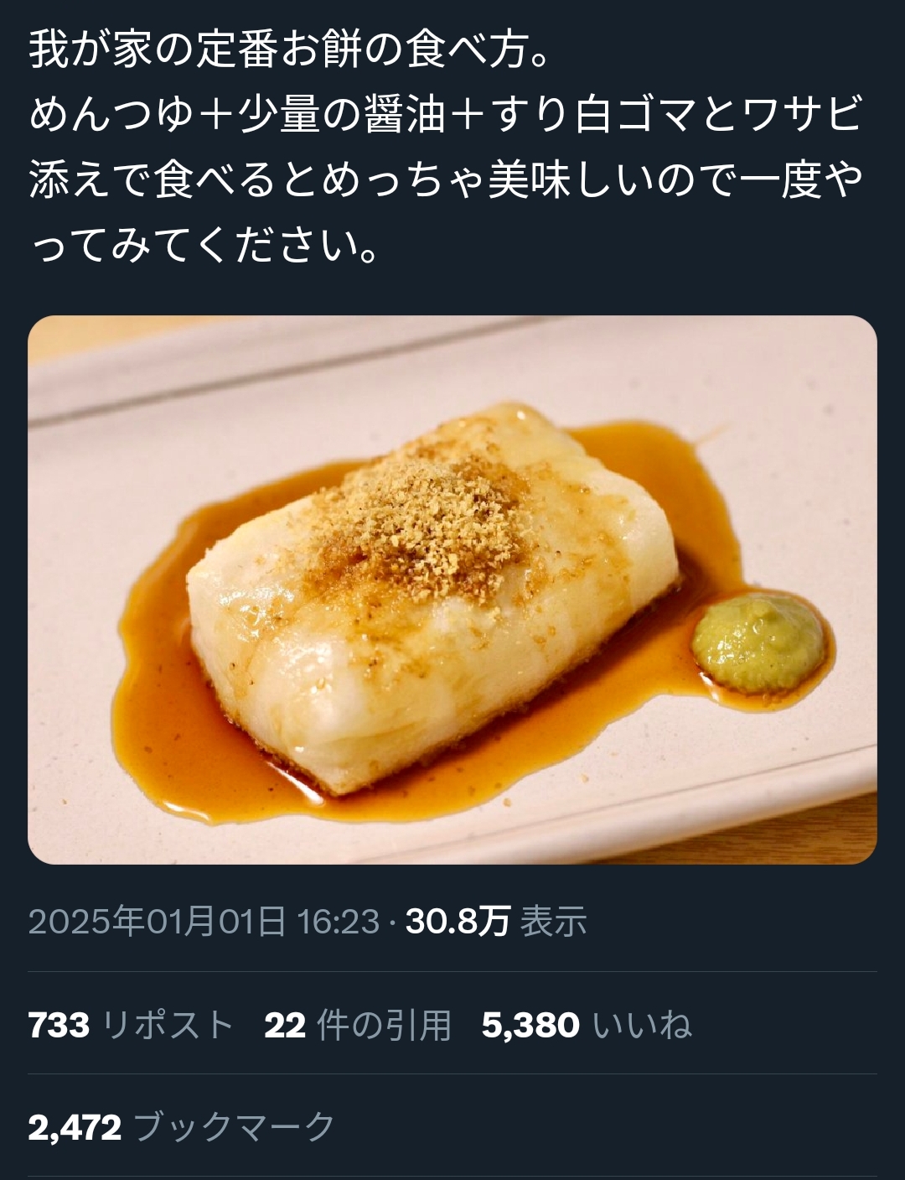Click the 表示 label beside 30.8万
Viewport: 905px width, 1180px height.
click(554, 921)
